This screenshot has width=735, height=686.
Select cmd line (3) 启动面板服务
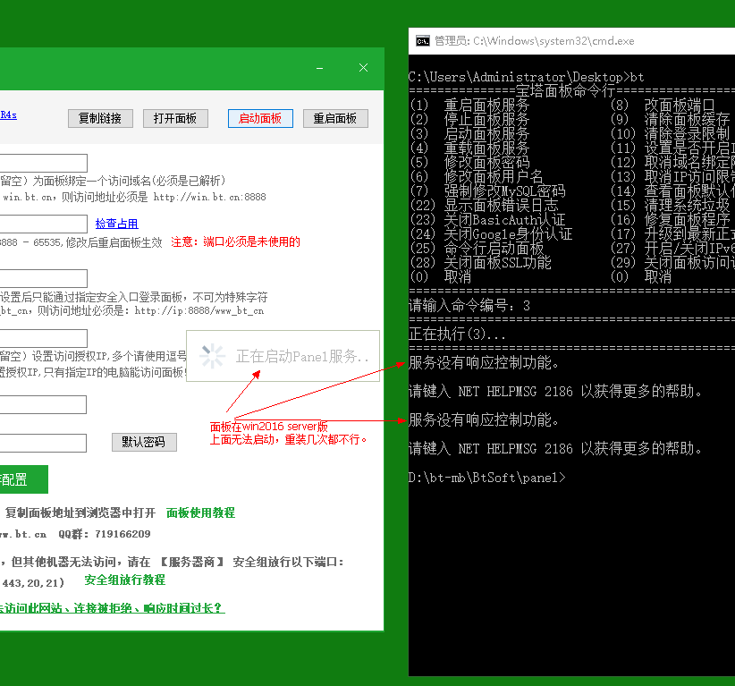point(469,134)
